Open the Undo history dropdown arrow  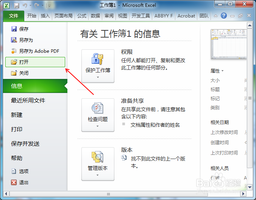(x=30, y=6)
